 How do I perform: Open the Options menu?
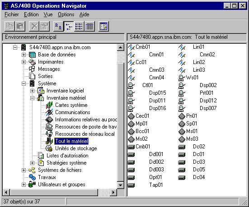(x=66, y=14)
